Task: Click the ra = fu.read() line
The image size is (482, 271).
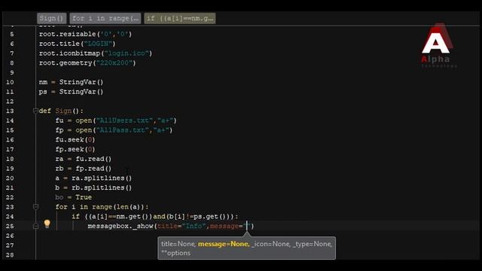Action: coord(84,159)
